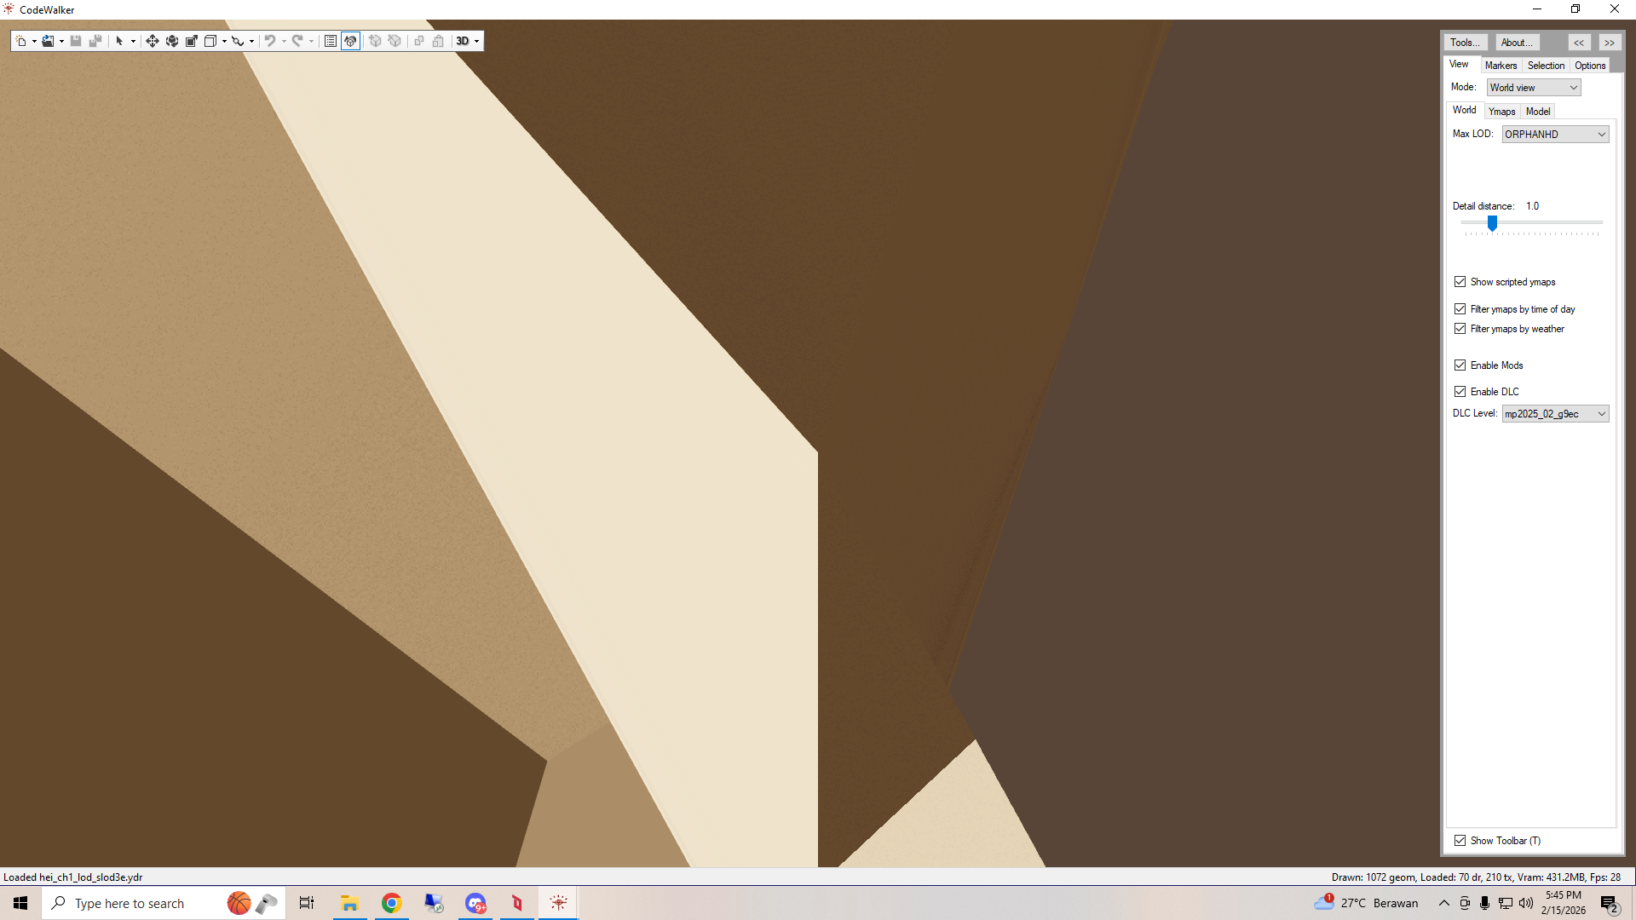This screenshot has height=920, width=1636.
Task: Click the greyed copy icon
Action: (x=419, y=41)
